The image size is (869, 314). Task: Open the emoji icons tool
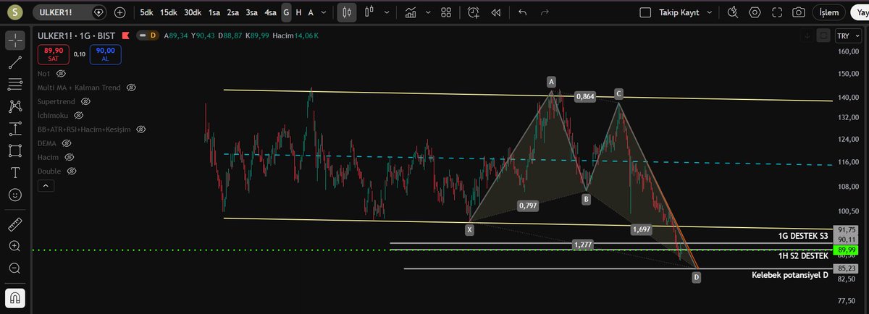(x=14, y=195)
